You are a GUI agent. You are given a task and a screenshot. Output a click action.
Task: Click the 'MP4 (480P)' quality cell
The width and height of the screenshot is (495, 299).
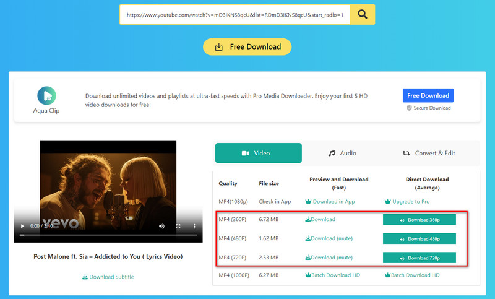[x=233, y=238]
